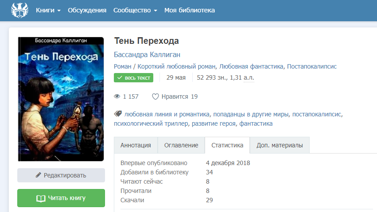Expand the Книги dropdown menu
The width and height of the screenshot is (377, 212).
coord(48,10)
